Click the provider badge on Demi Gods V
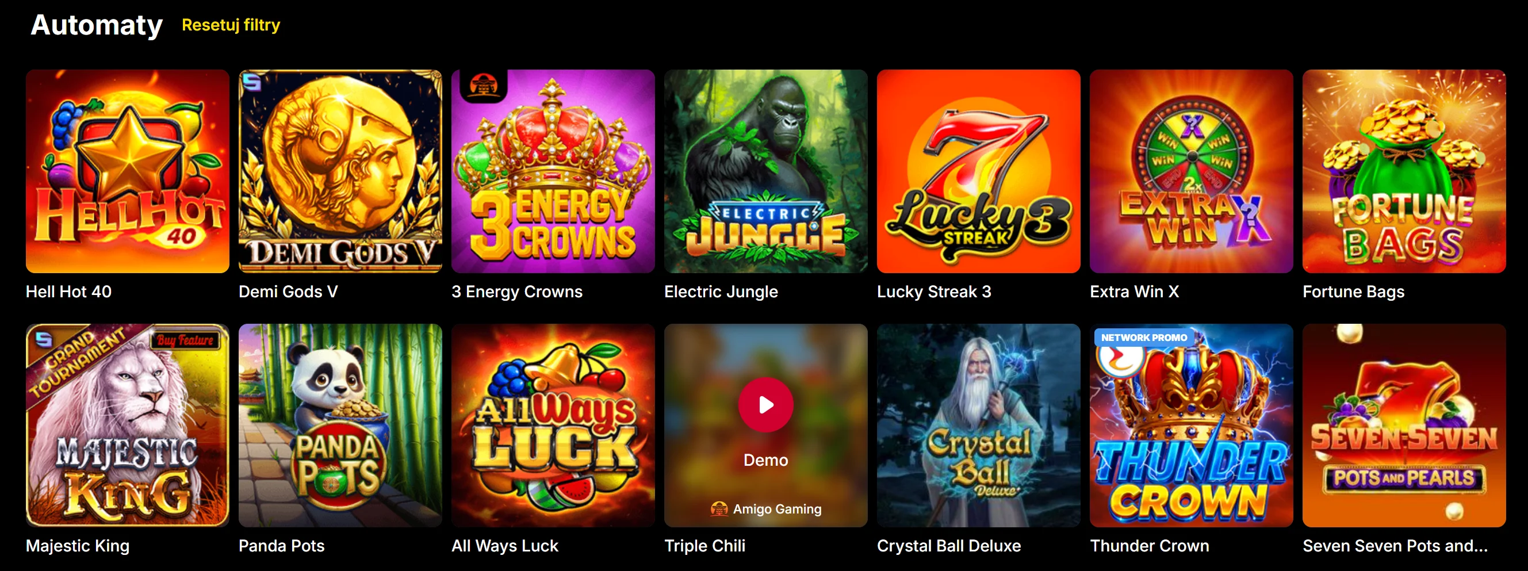1528x571 pixels. tap(251, 82)
